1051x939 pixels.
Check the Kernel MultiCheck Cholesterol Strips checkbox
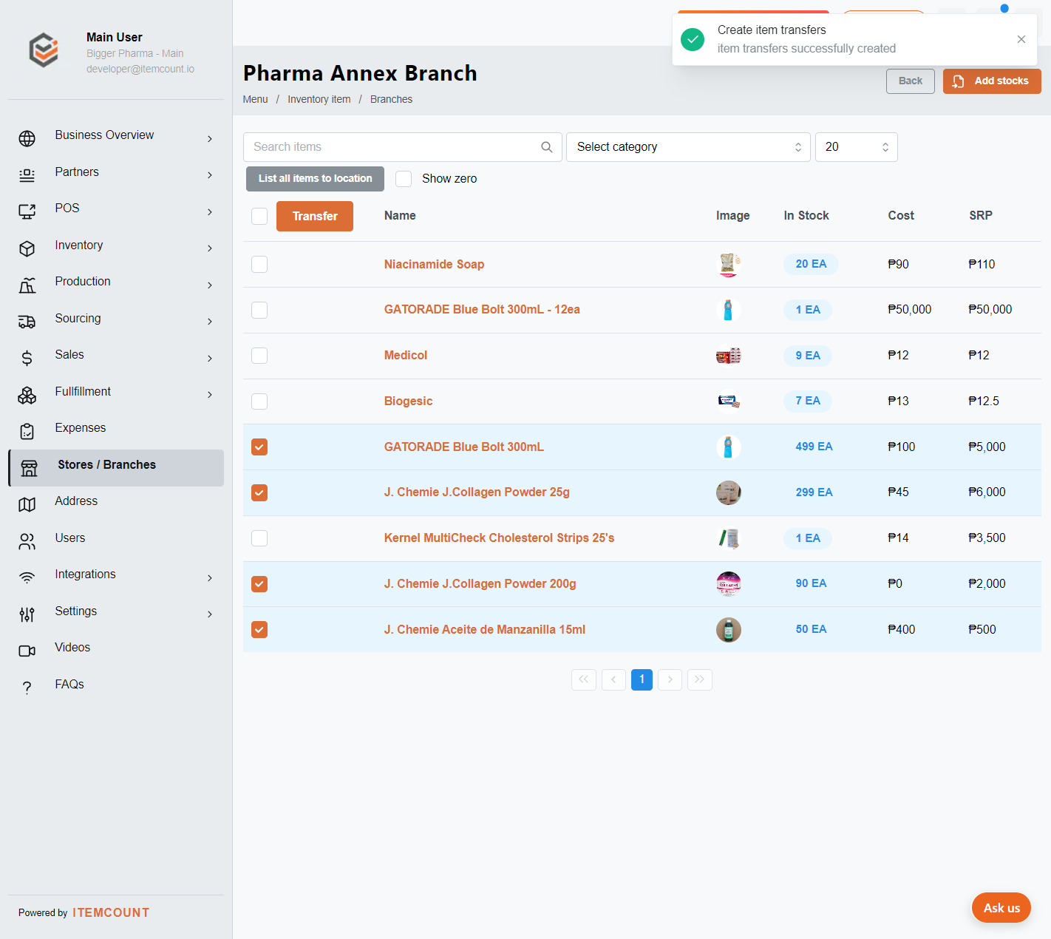259,538
